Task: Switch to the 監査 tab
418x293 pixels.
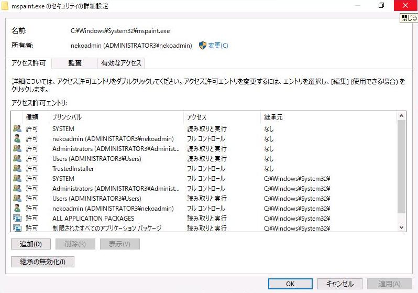Action: point(74,63)
